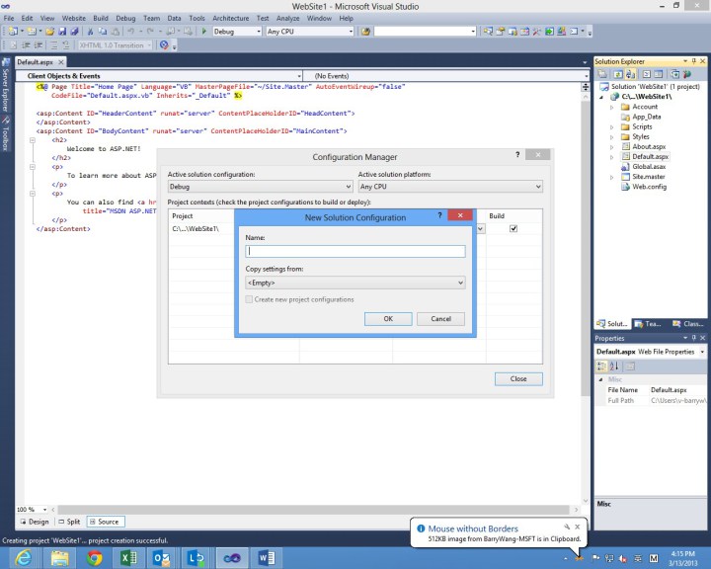This screenshot has height=569, width=711.
Task: Open the Architecture menu
Action: click(230, 18)
